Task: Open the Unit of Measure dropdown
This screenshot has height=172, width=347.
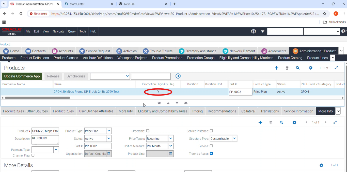Action: point(171,146)
